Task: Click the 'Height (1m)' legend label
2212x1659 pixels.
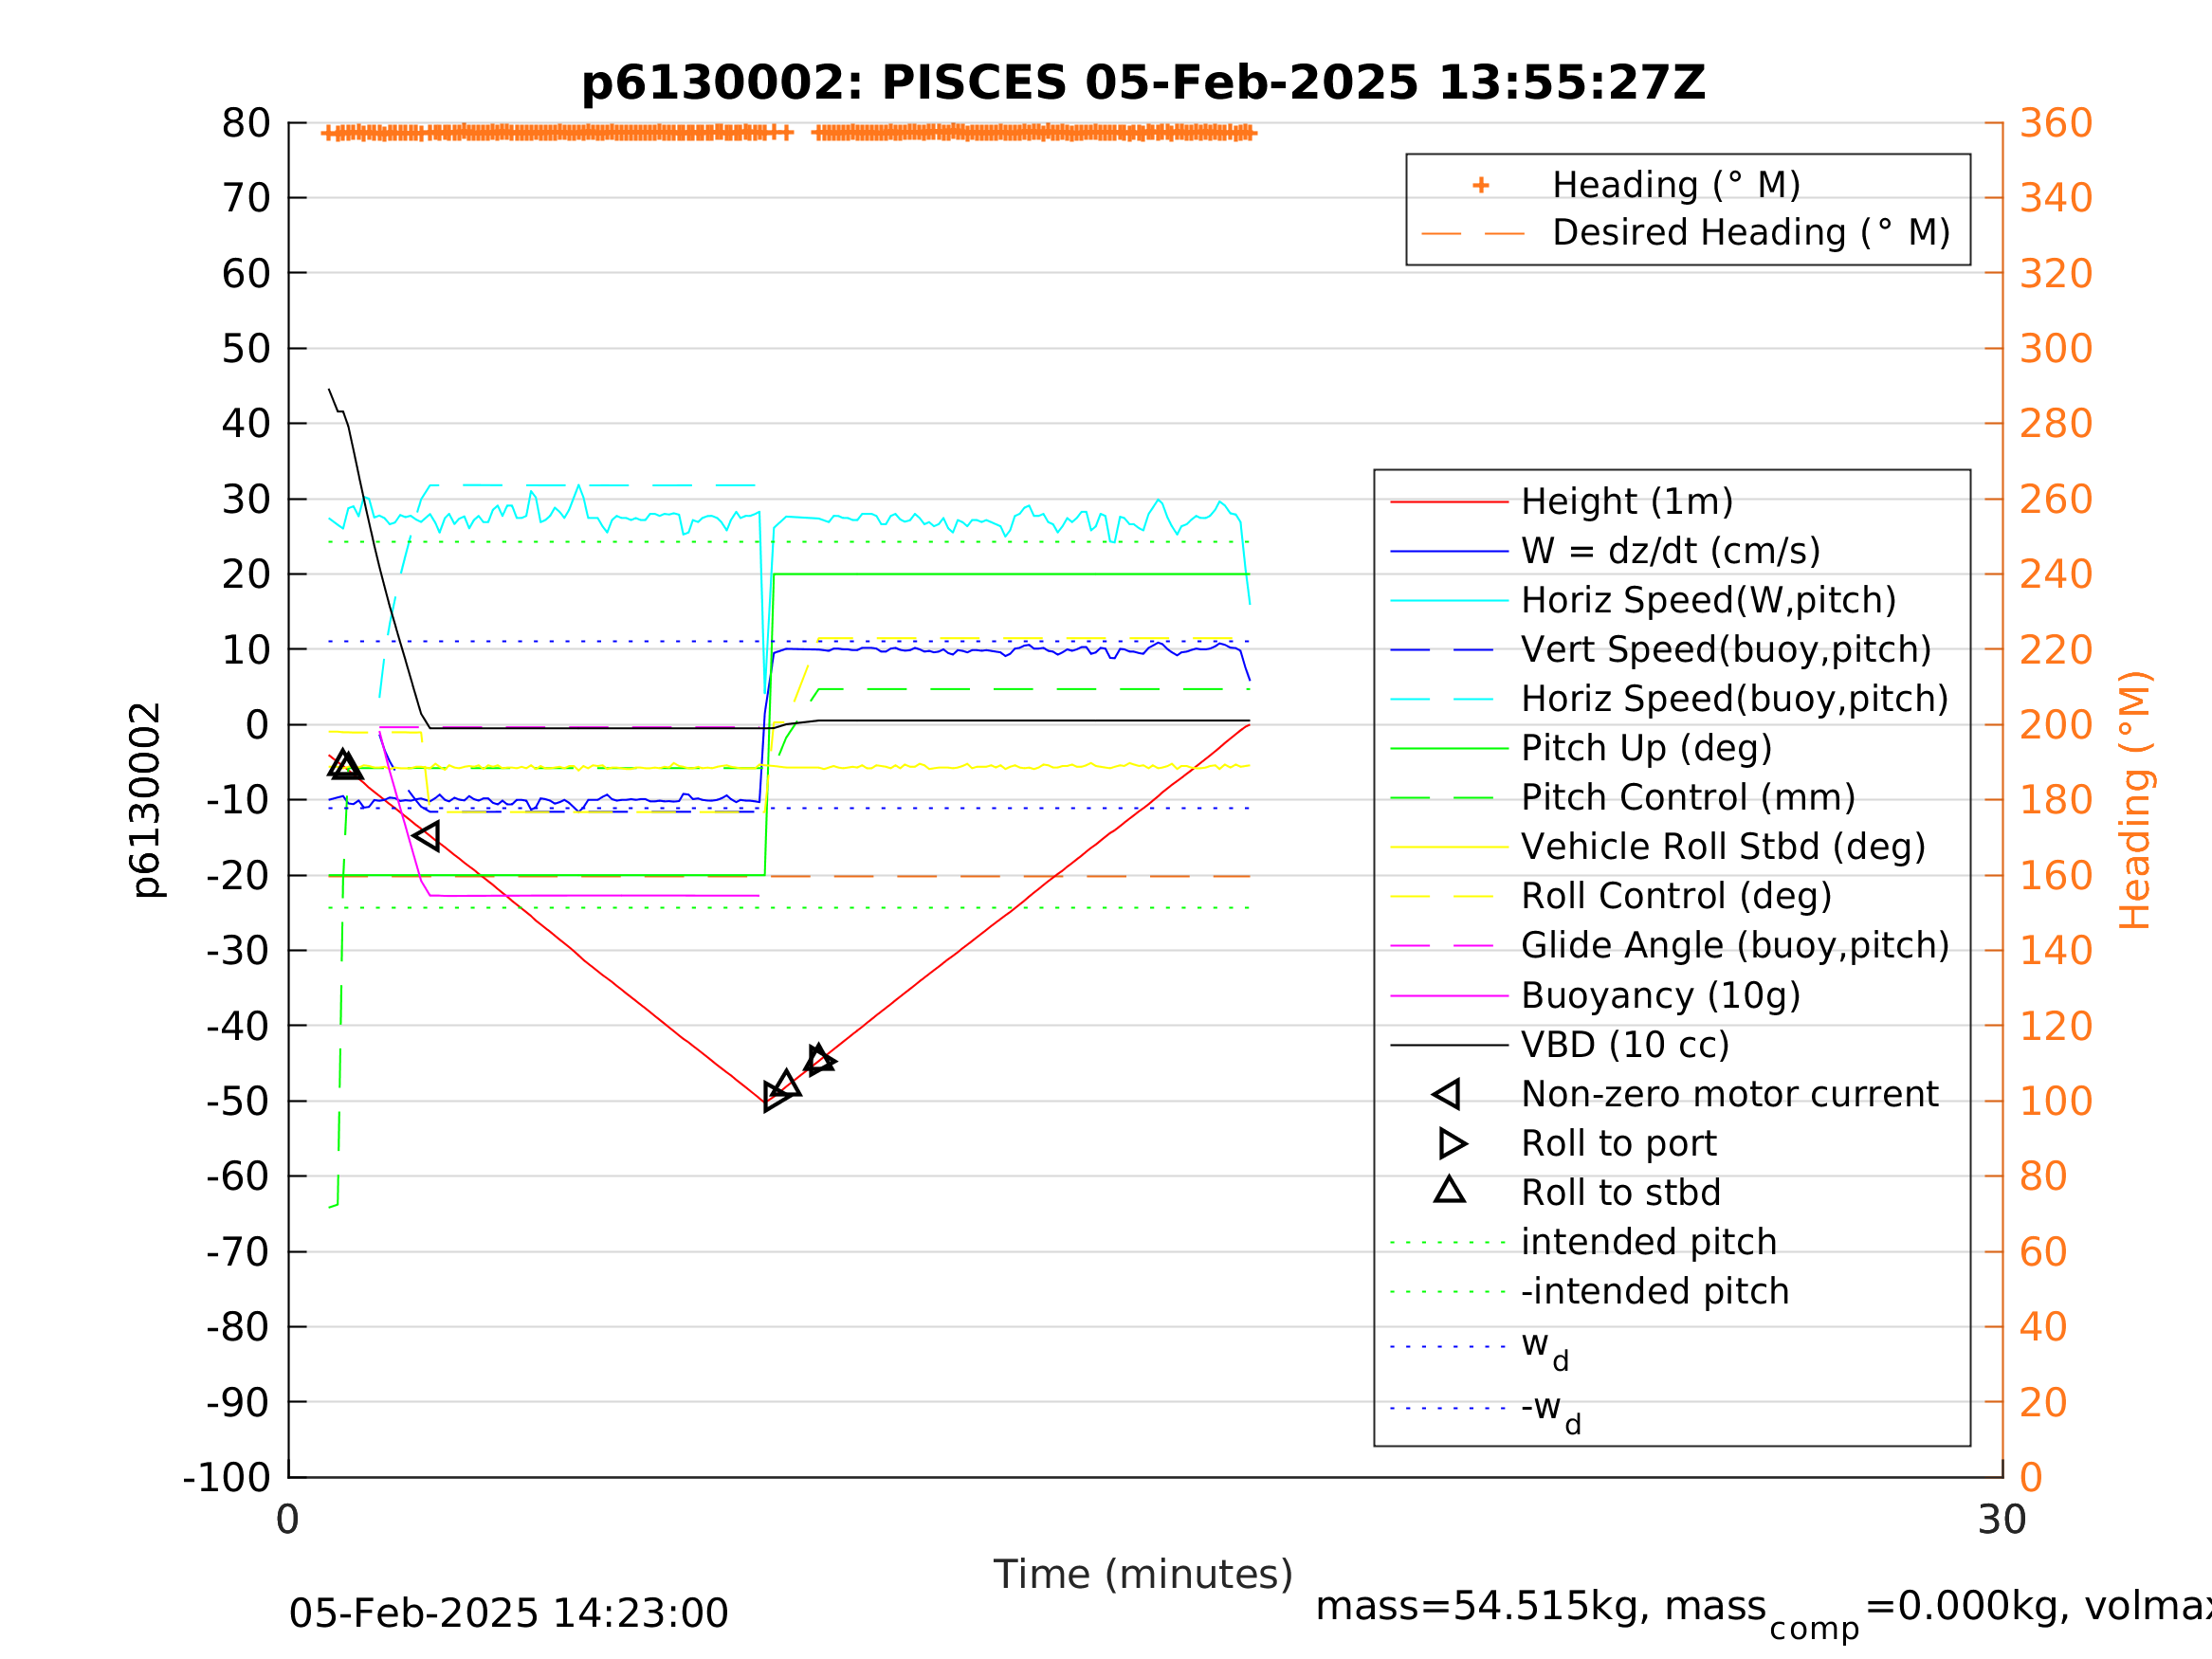Action: point(1627,502)
